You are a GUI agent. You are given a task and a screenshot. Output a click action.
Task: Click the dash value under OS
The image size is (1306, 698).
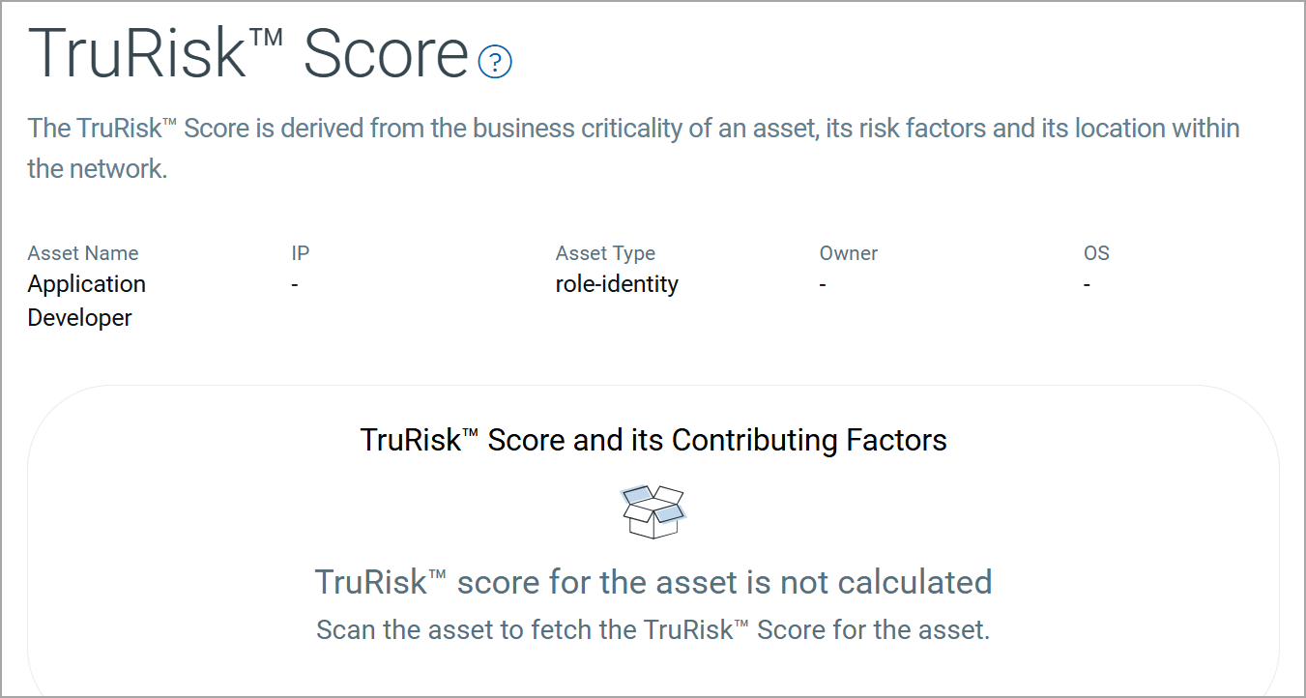coord(1087,285)
